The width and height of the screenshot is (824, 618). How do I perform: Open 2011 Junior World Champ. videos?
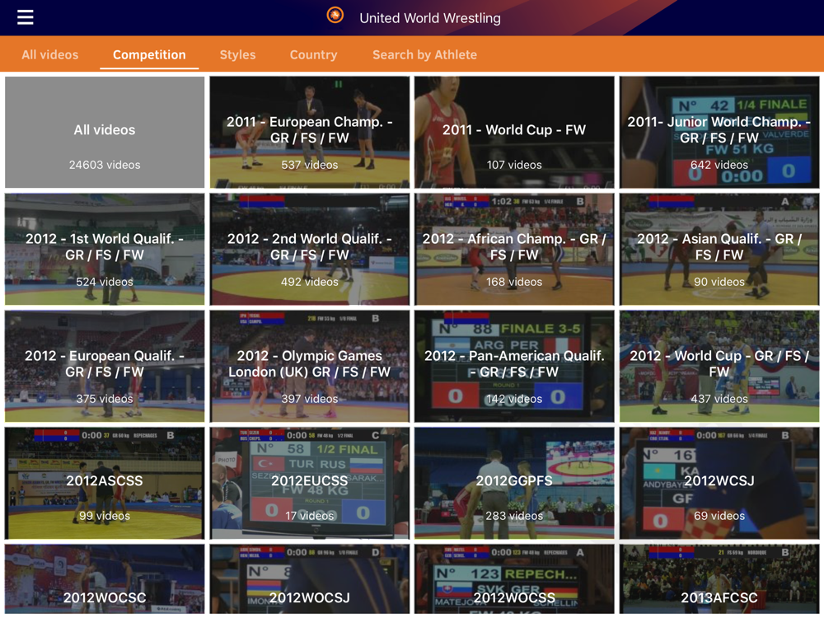tap(719, 133)
